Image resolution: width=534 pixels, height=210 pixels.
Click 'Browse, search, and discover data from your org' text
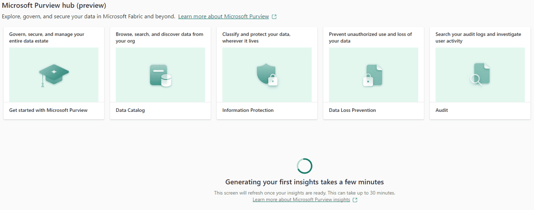click(x=159, y=37)
